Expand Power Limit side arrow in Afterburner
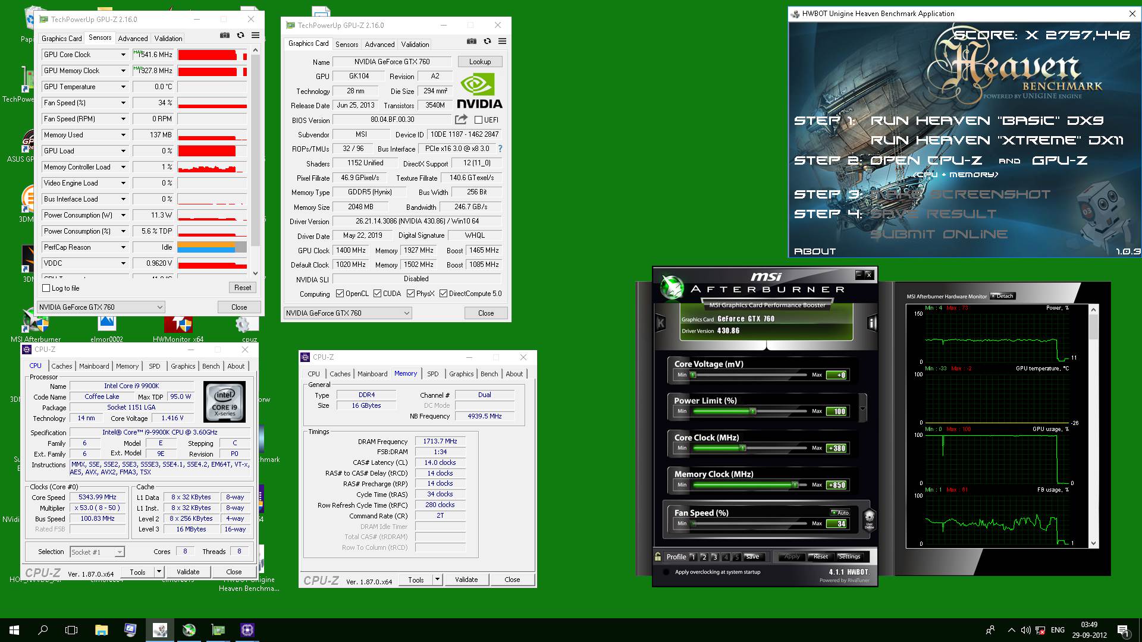This screenshot has height=642, width=1142. 862,409
